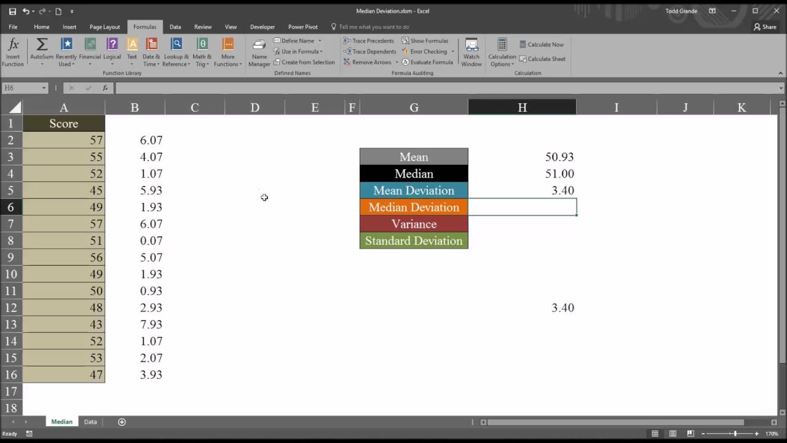This screenshot has width=787, height=443.
Task: Open Math & Trig functions
Action: (x=202, y=52)
